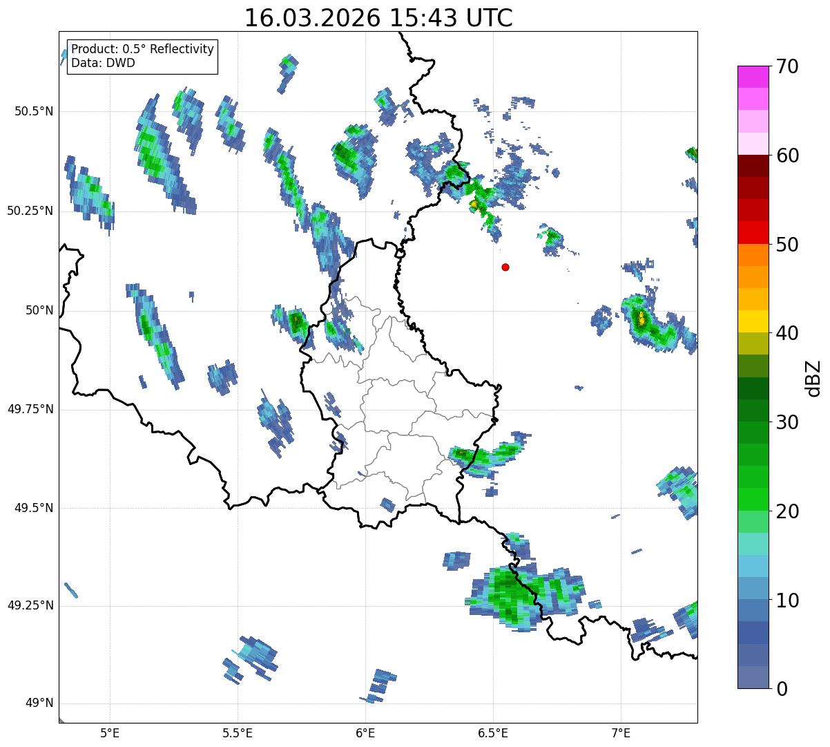Click the orange echo core northwest of red dot

[474, 204]
